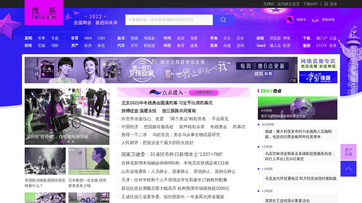This screenshot has height=203, width=362.
Task: Open the 汽车 channel
Action: (121, 45)
